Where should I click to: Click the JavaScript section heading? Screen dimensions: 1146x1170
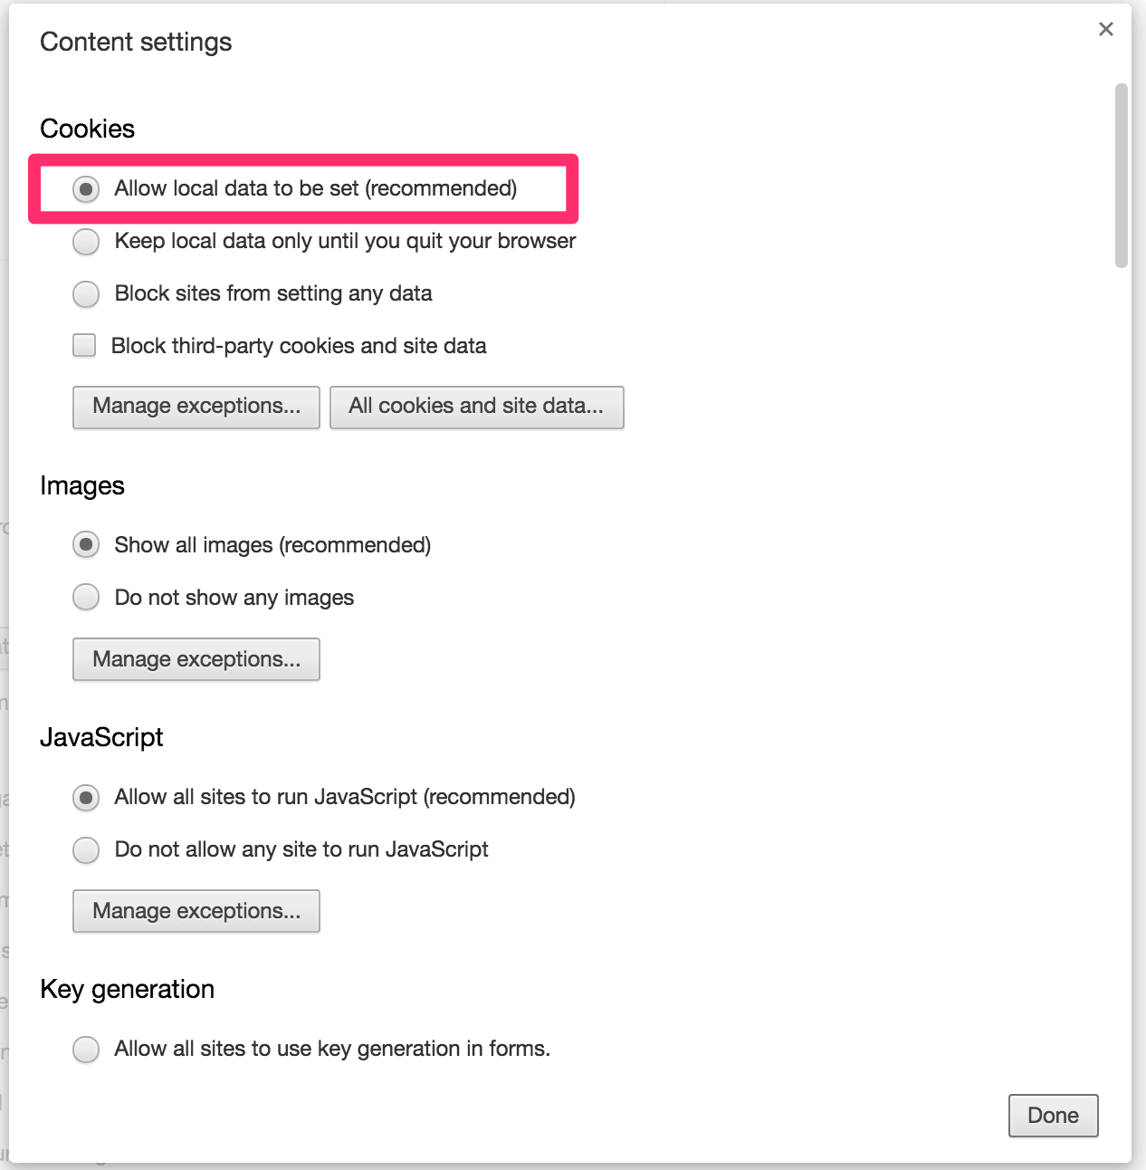click(101, 737)
